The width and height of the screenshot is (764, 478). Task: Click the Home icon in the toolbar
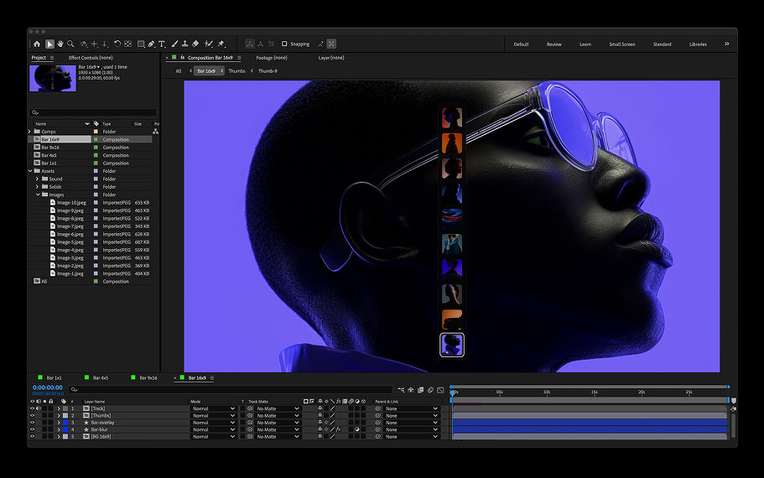click(37, 44)
